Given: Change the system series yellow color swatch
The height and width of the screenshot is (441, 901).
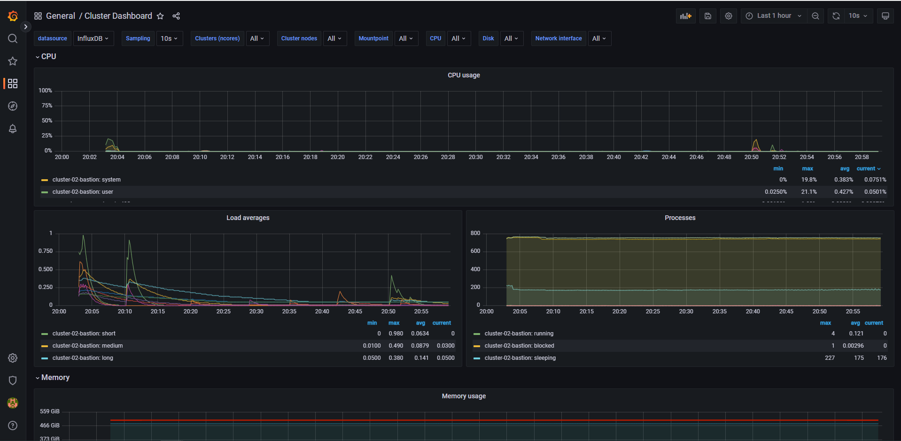Looking at the screenshot, I should [45, 180].
